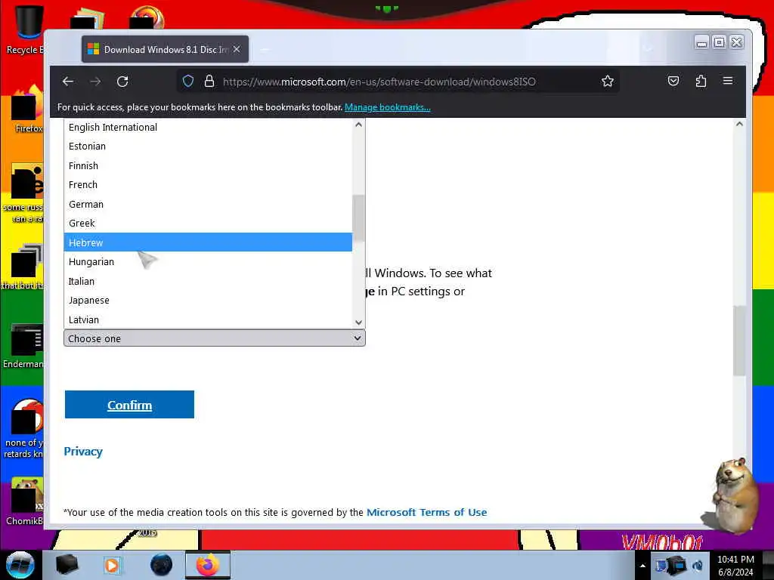This screenshot has height=580, width=774.
Task: Launch the media player taskbar icon
Action: [x=112, y=565]
